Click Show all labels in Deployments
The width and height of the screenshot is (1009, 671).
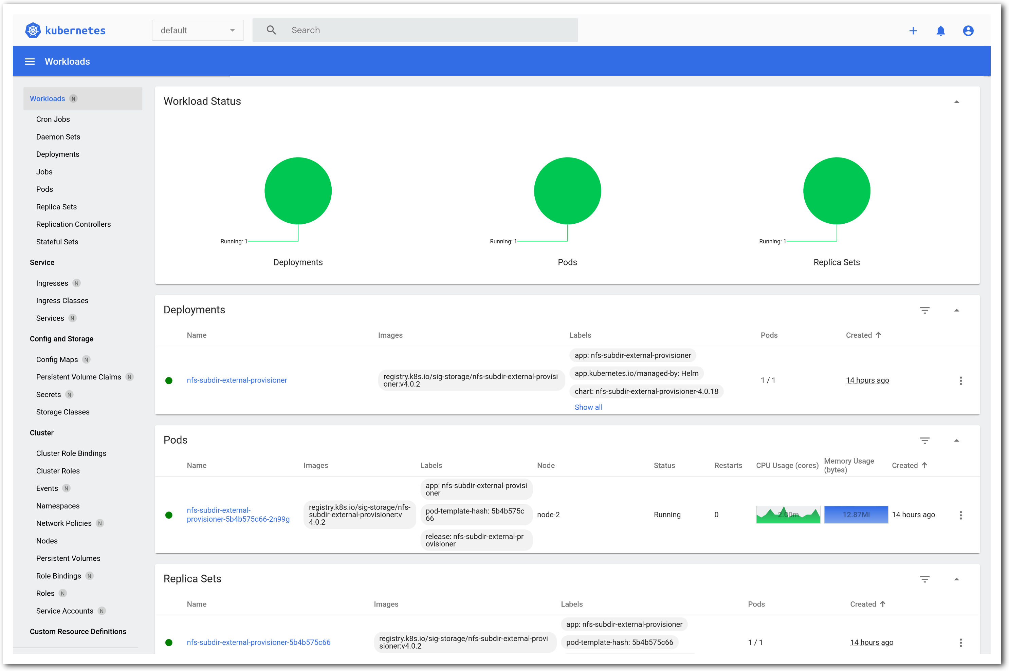[588, 407]
